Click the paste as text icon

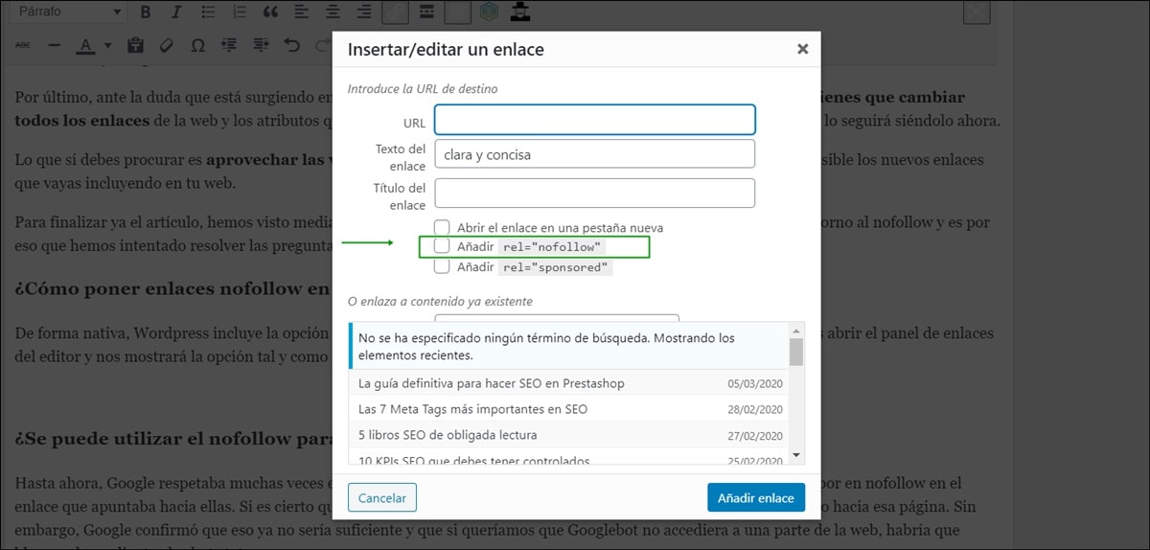(135, 45)
